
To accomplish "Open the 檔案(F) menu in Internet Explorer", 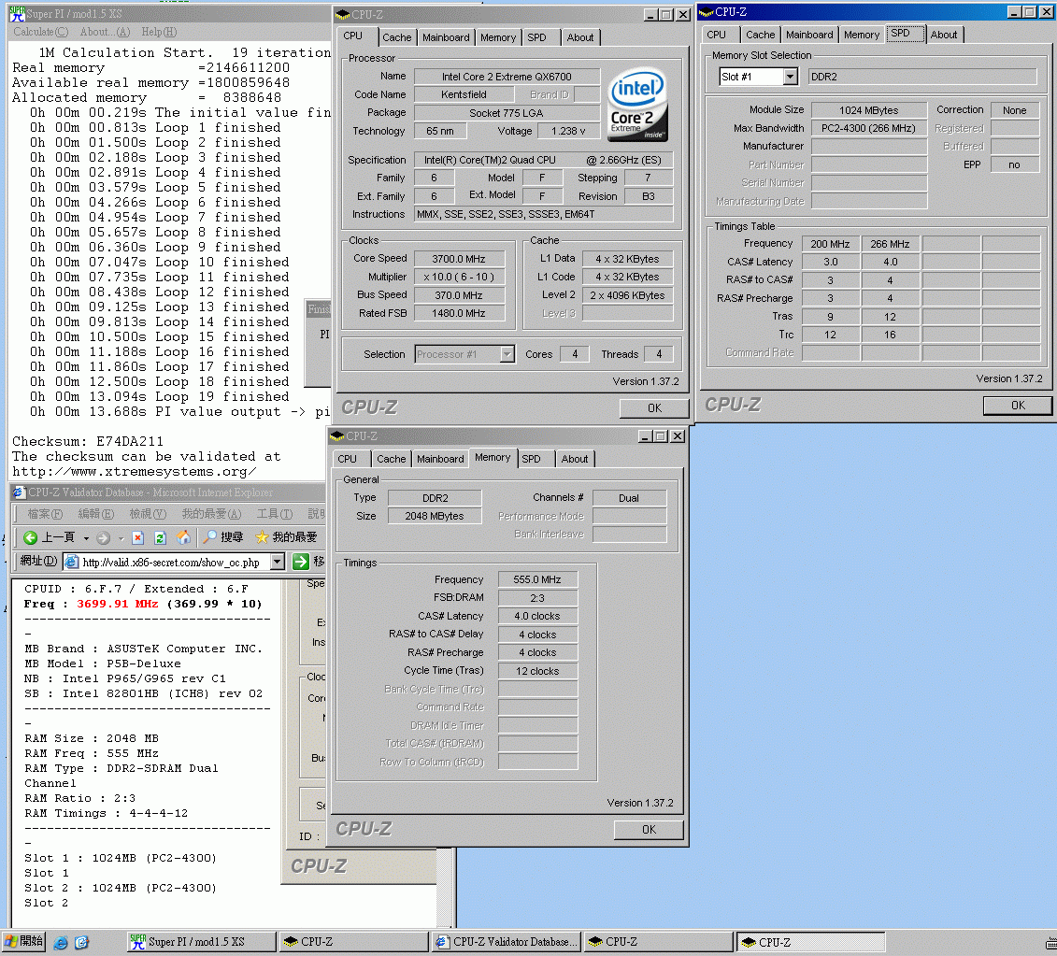I will (45, 514).
